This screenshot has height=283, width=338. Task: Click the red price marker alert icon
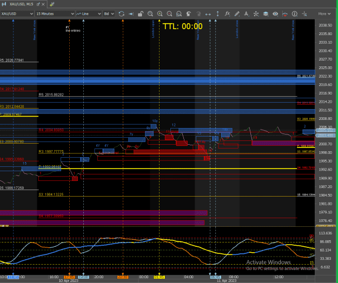pos(285,14)
